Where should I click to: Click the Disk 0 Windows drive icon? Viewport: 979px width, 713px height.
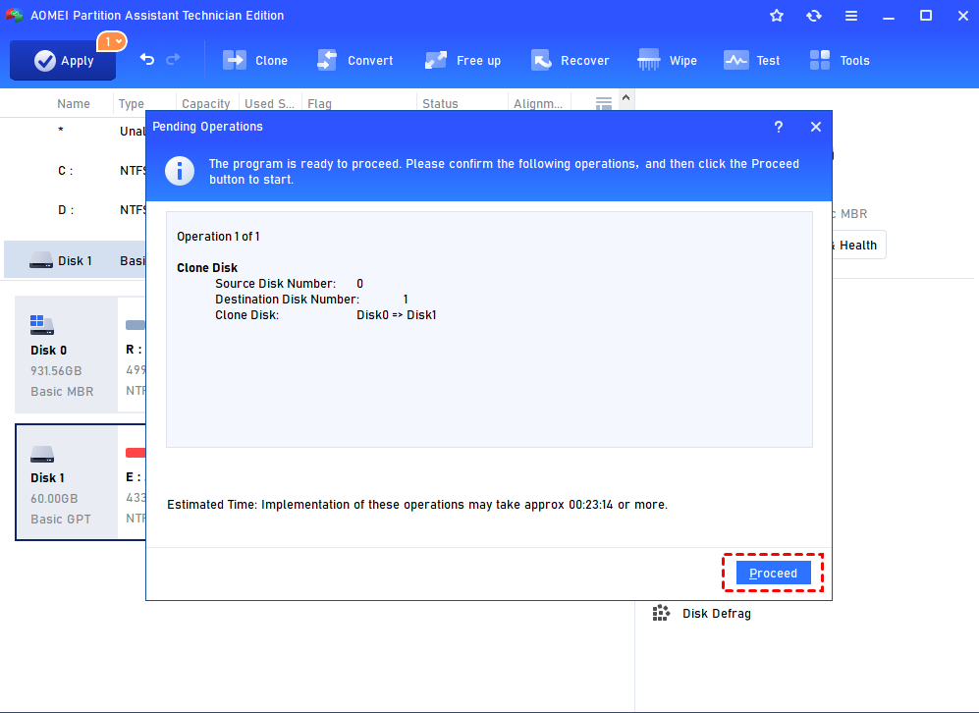41,325
